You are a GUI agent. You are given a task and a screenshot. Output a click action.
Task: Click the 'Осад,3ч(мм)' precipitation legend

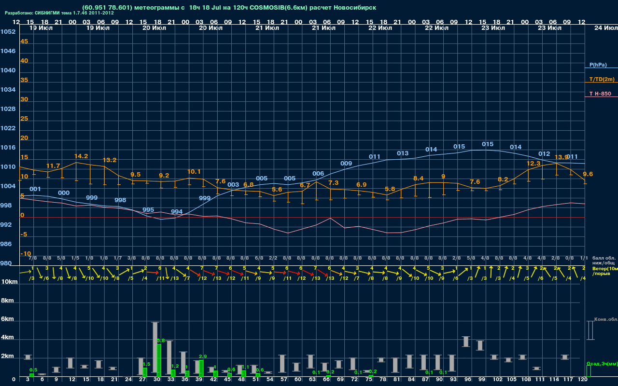pos(602,363)
